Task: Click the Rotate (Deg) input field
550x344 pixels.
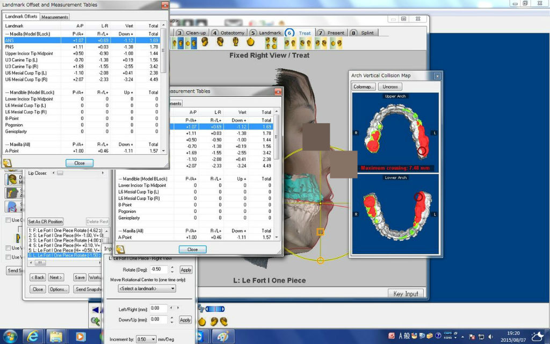Action: [159, 269]
